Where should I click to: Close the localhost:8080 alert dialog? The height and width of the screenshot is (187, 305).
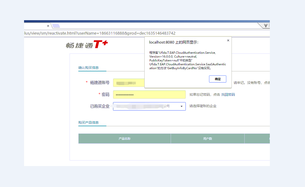click(228, 40)
